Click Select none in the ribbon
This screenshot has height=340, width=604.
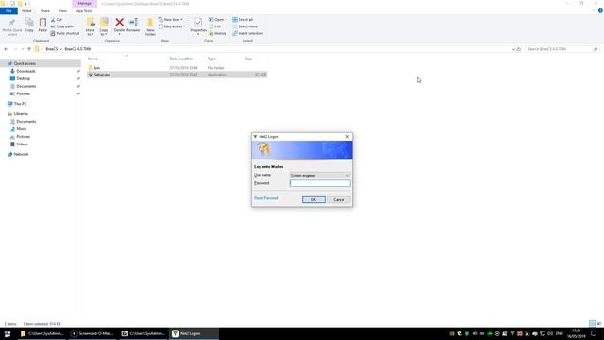point(245,26)
